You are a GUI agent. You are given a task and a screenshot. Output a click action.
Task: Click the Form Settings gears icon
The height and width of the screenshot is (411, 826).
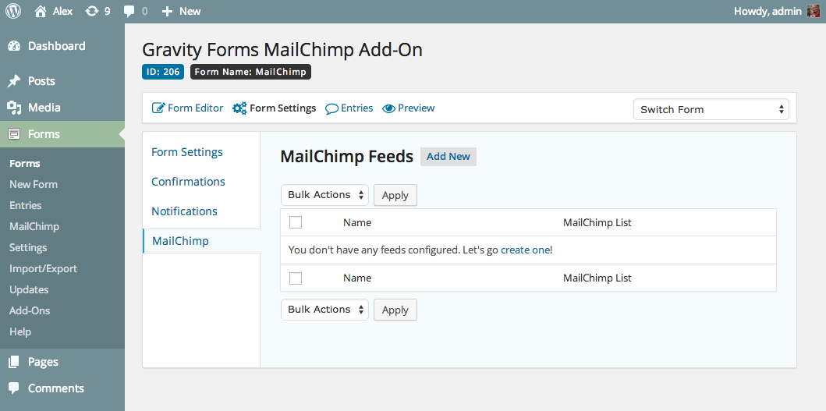239,108
